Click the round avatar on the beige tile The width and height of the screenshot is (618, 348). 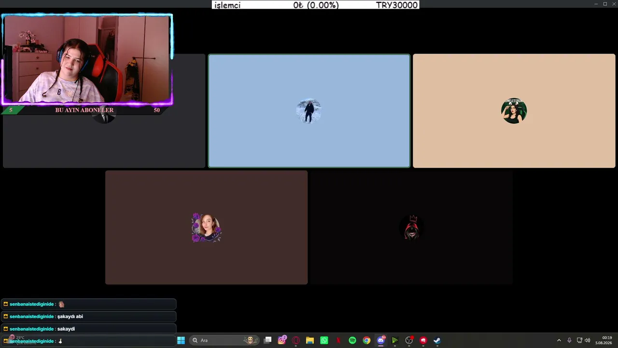514,111
